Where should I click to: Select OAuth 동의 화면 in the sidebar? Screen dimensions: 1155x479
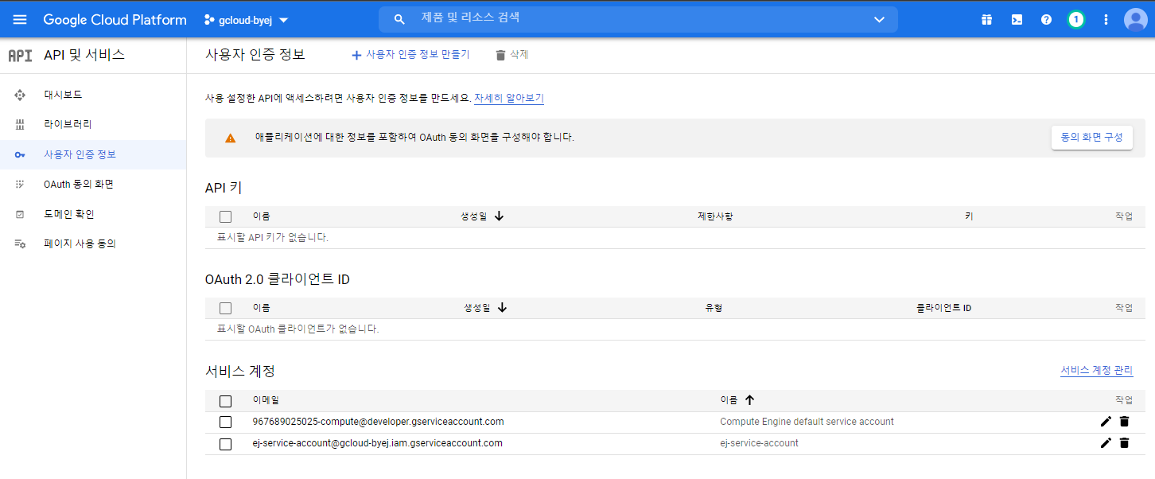click(93, 185)
